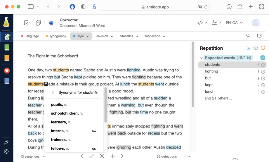Click the filter icon in Repetition panel
This screenshot has width=269, height=162.
click(256, 48)
